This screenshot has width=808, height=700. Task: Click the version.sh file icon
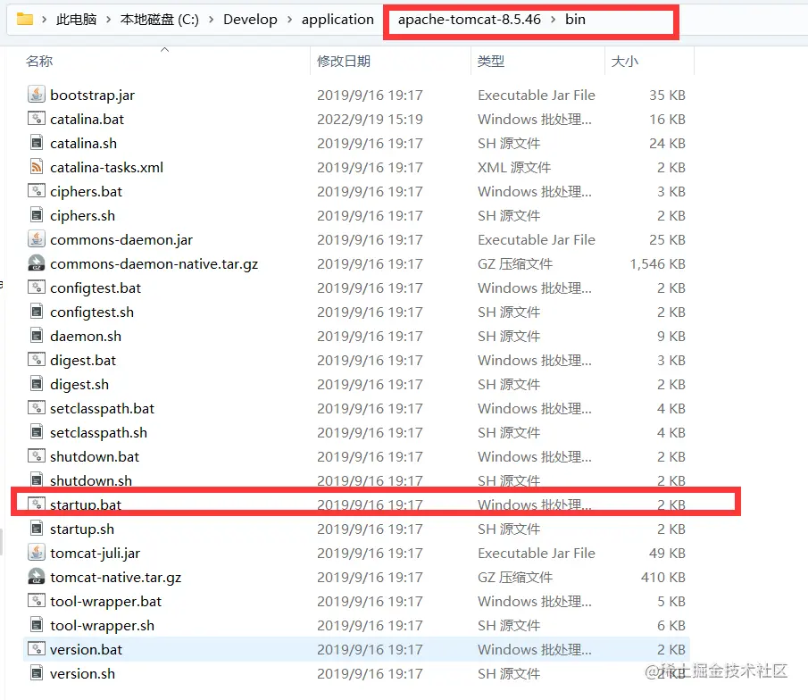[x=36, y=673]
